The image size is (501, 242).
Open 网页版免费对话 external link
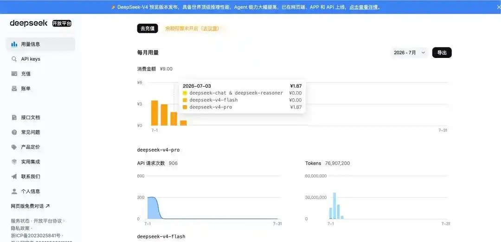30,206
